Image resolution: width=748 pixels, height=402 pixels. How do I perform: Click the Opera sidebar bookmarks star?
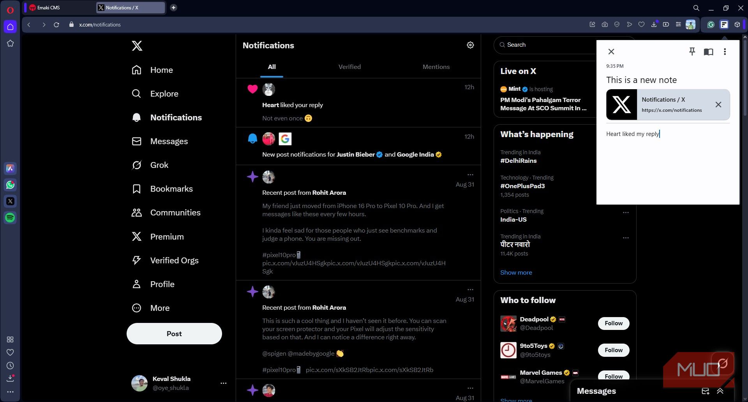point(11,43)
